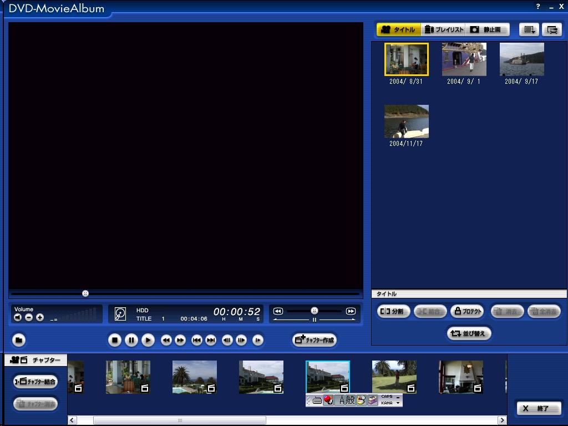Open the list export icon button
This screenshot has height=426, width=568.
(529, 30)
